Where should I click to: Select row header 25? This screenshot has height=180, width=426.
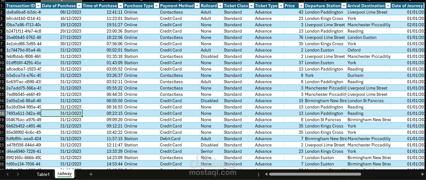(x=3, y=158)
